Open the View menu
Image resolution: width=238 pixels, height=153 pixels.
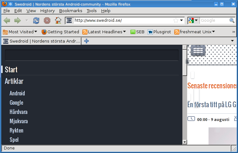click(31, 11)
